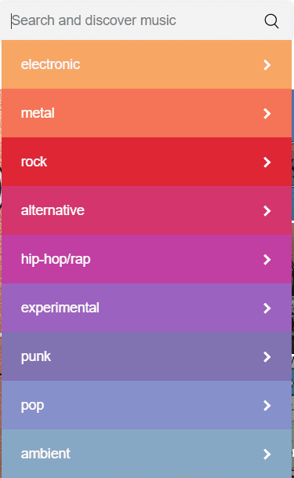Select the electronic genre label
The height and width of the screenshot is (478, 294).
[50, 64]
